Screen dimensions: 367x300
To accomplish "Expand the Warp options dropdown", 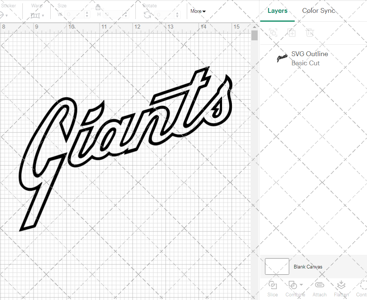I will 43,15.
